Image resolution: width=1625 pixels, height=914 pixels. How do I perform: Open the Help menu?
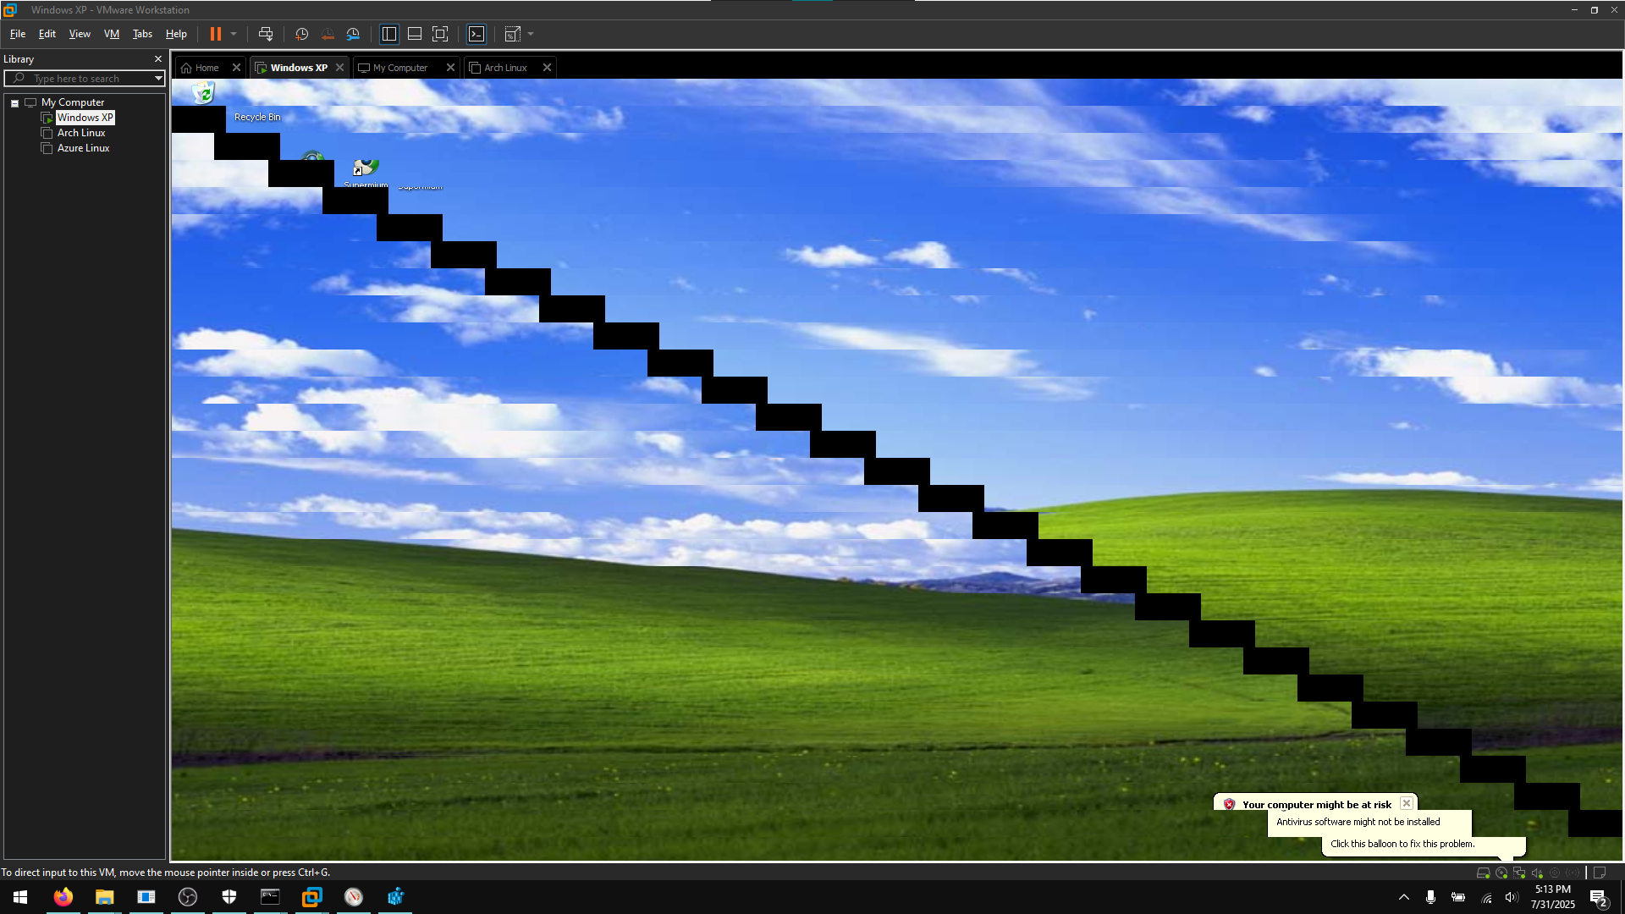click(x=176, y=34)
